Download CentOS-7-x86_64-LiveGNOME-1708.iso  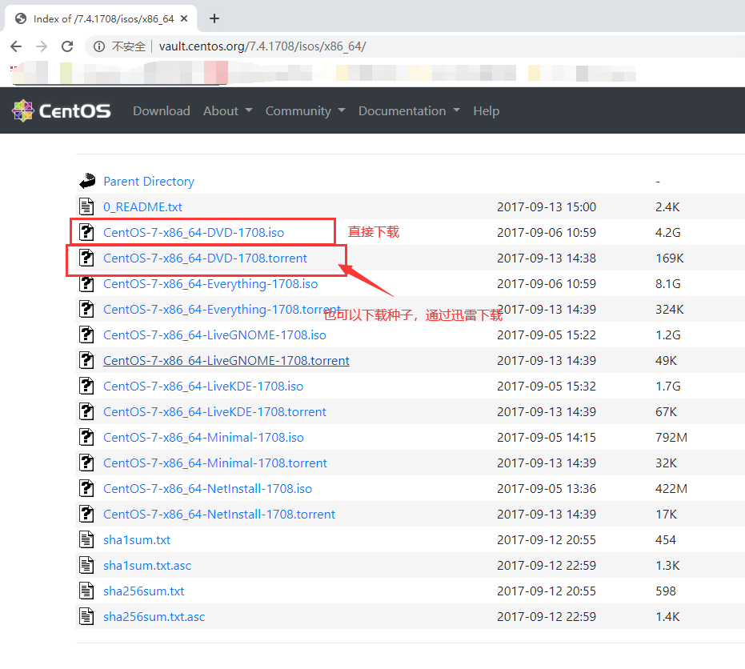pos(214,335)
